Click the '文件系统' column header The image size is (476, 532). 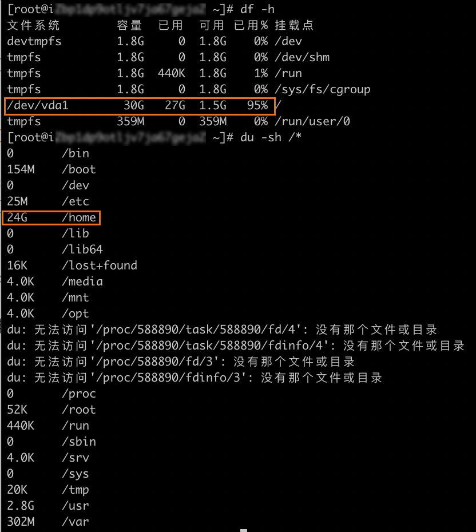point(33,25)
